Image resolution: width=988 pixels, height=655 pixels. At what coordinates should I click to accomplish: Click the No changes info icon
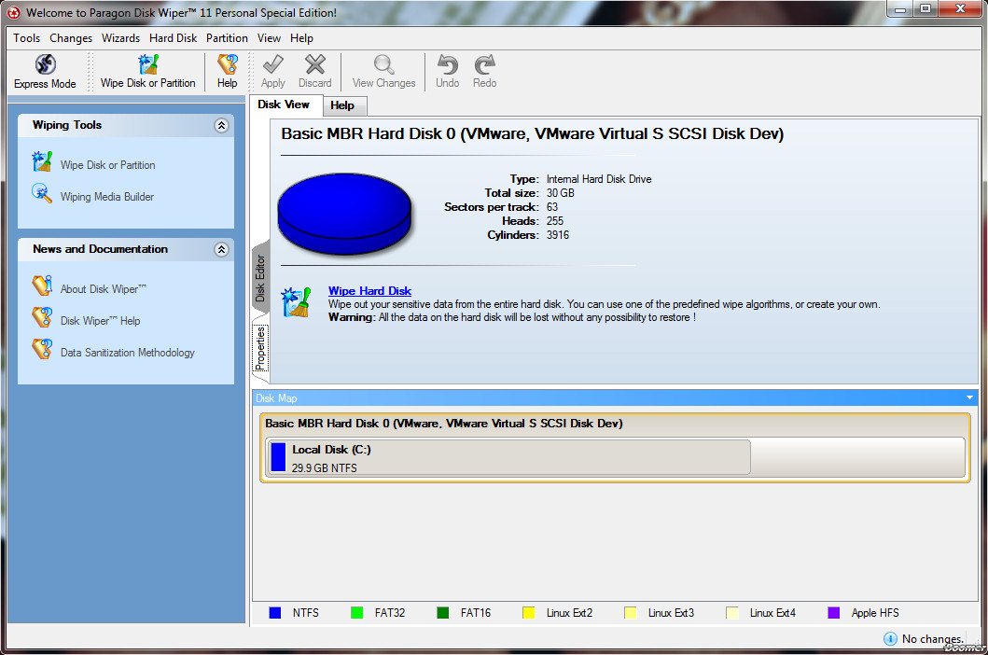(890, 638)
